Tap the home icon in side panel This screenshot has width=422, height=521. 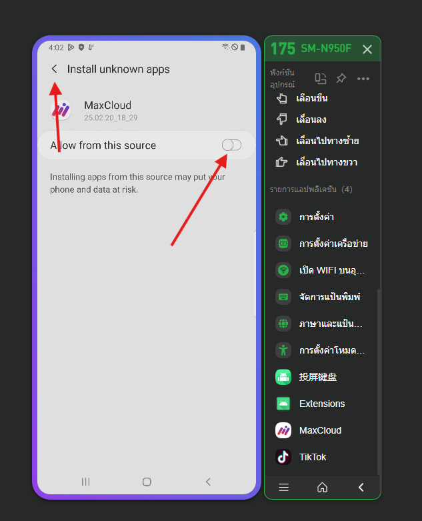pos(323,488)
